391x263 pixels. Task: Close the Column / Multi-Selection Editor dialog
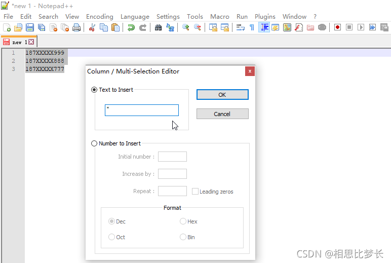pos(250,71)
